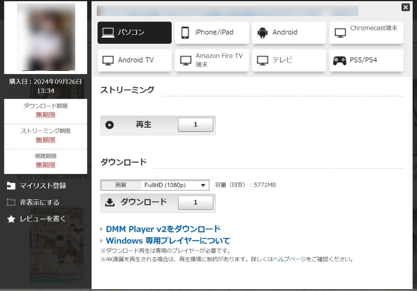The height and width of the screenshot is (291, 417).
Task: Click the star icon beside レビューを書く
Action: click(x=11, y=219)
